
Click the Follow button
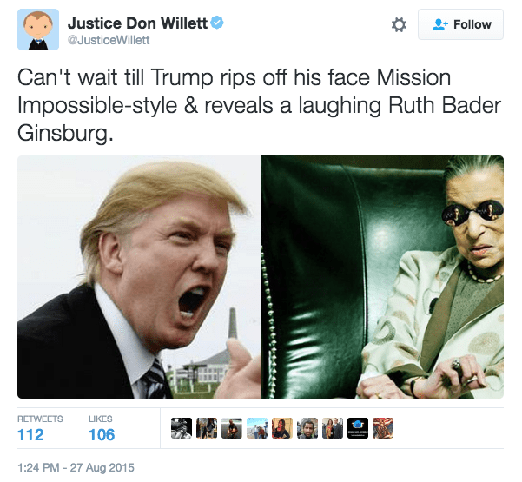point(460,24)
